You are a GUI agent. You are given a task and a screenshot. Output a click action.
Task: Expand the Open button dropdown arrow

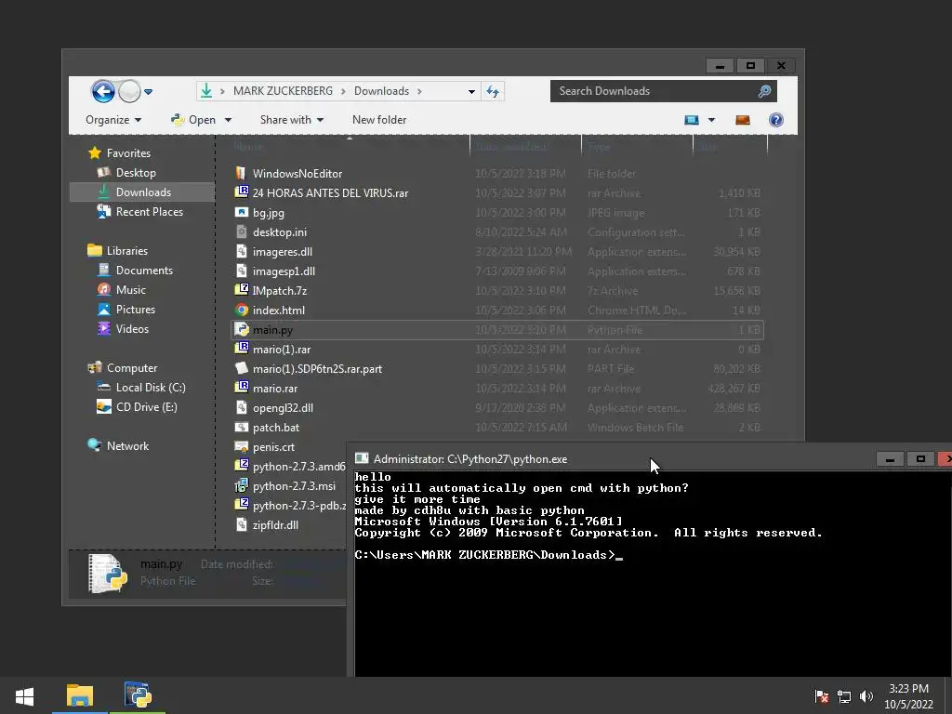[x=229, y=120]
